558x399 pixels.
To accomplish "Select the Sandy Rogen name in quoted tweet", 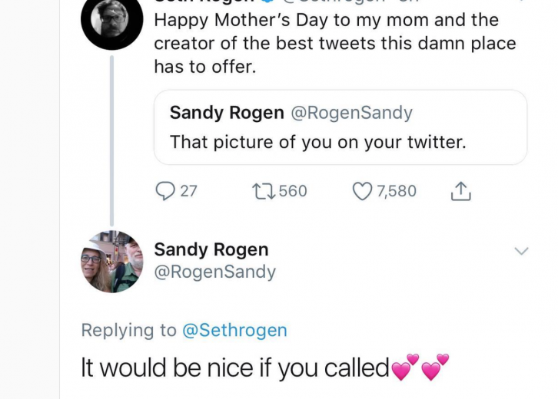I will [227, 113].
